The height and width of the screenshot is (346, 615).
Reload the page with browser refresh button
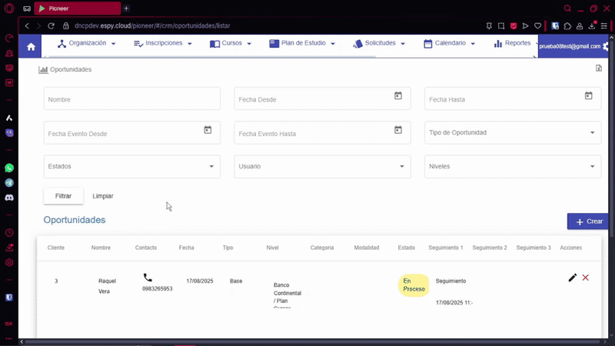tap(52, 25)
